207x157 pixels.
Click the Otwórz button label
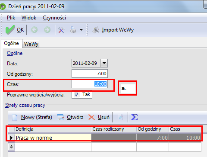pyautogui.click(x=75, y=117)
